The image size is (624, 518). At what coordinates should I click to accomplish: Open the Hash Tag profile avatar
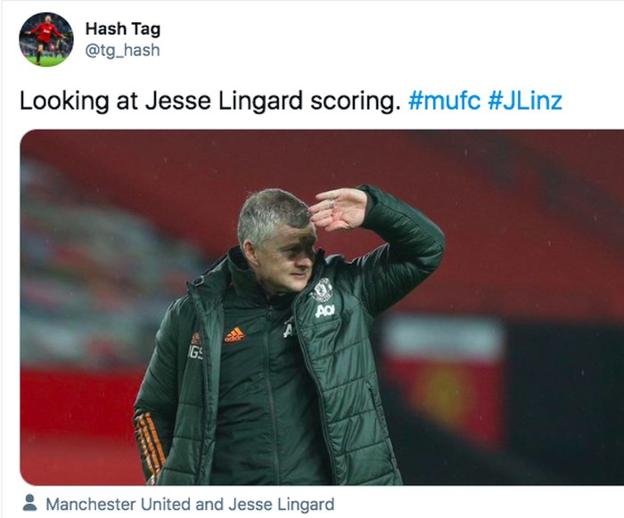point(46,39)
